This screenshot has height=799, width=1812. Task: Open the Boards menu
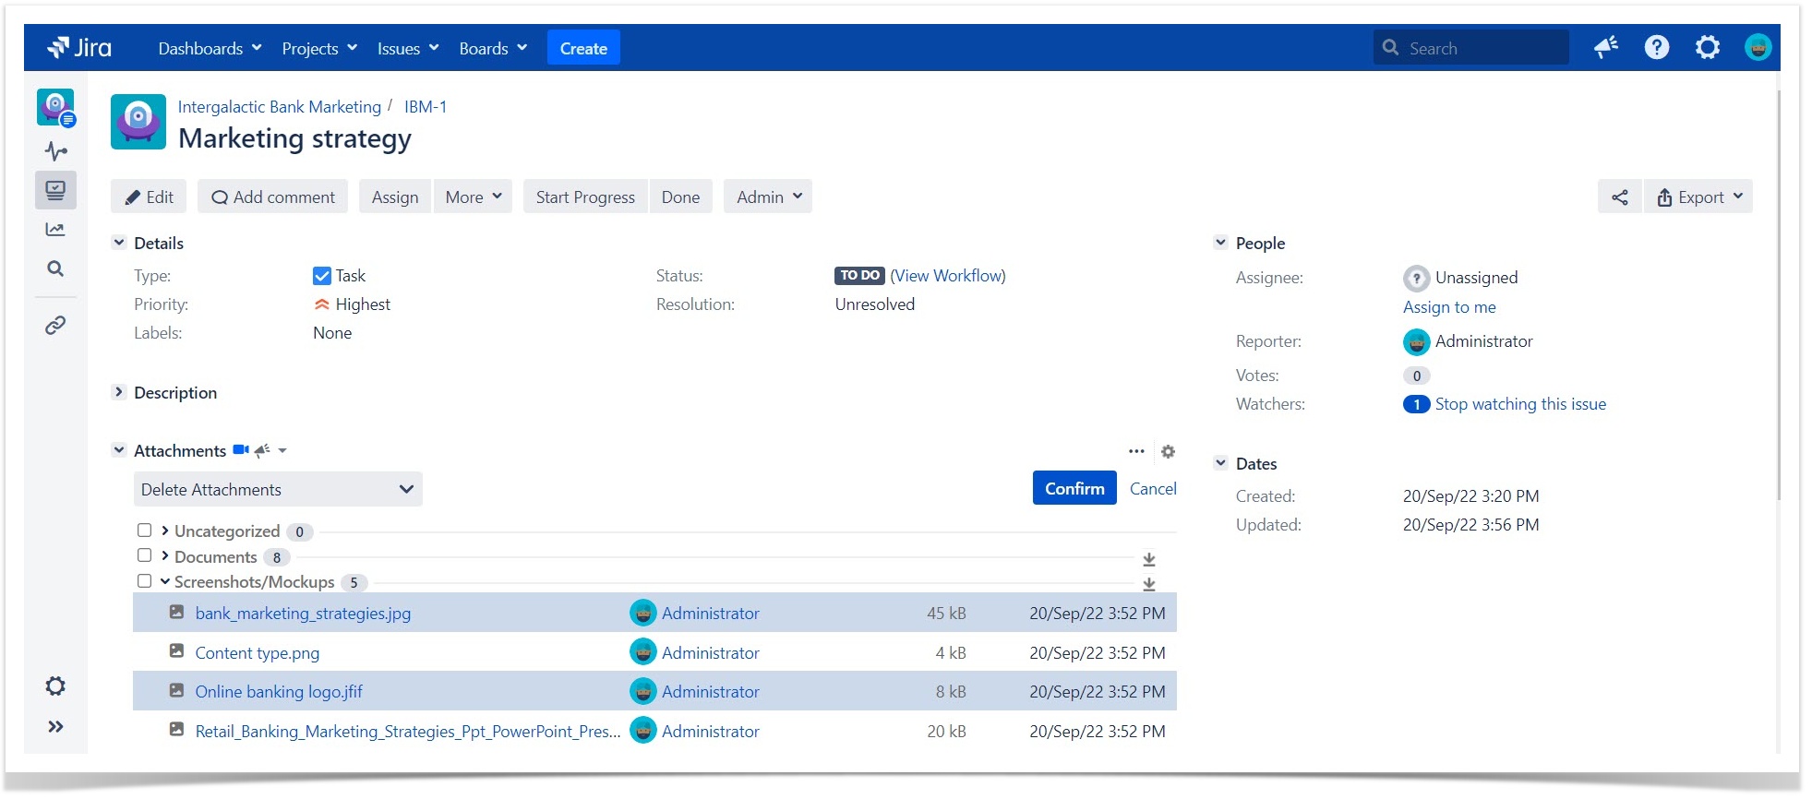click(x=493, y=48)
